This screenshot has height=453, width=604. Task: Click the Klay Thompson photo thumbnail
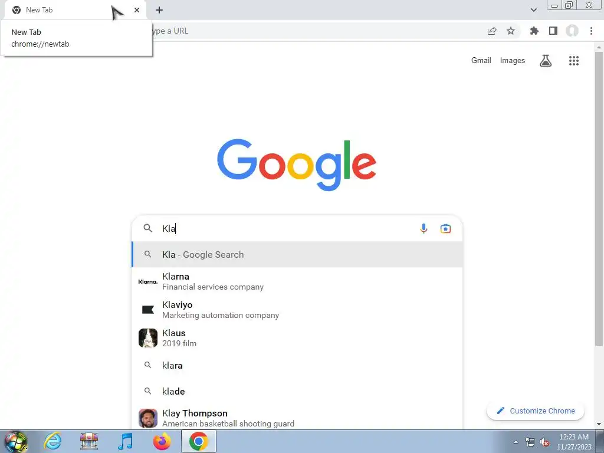tap(148, 418)
